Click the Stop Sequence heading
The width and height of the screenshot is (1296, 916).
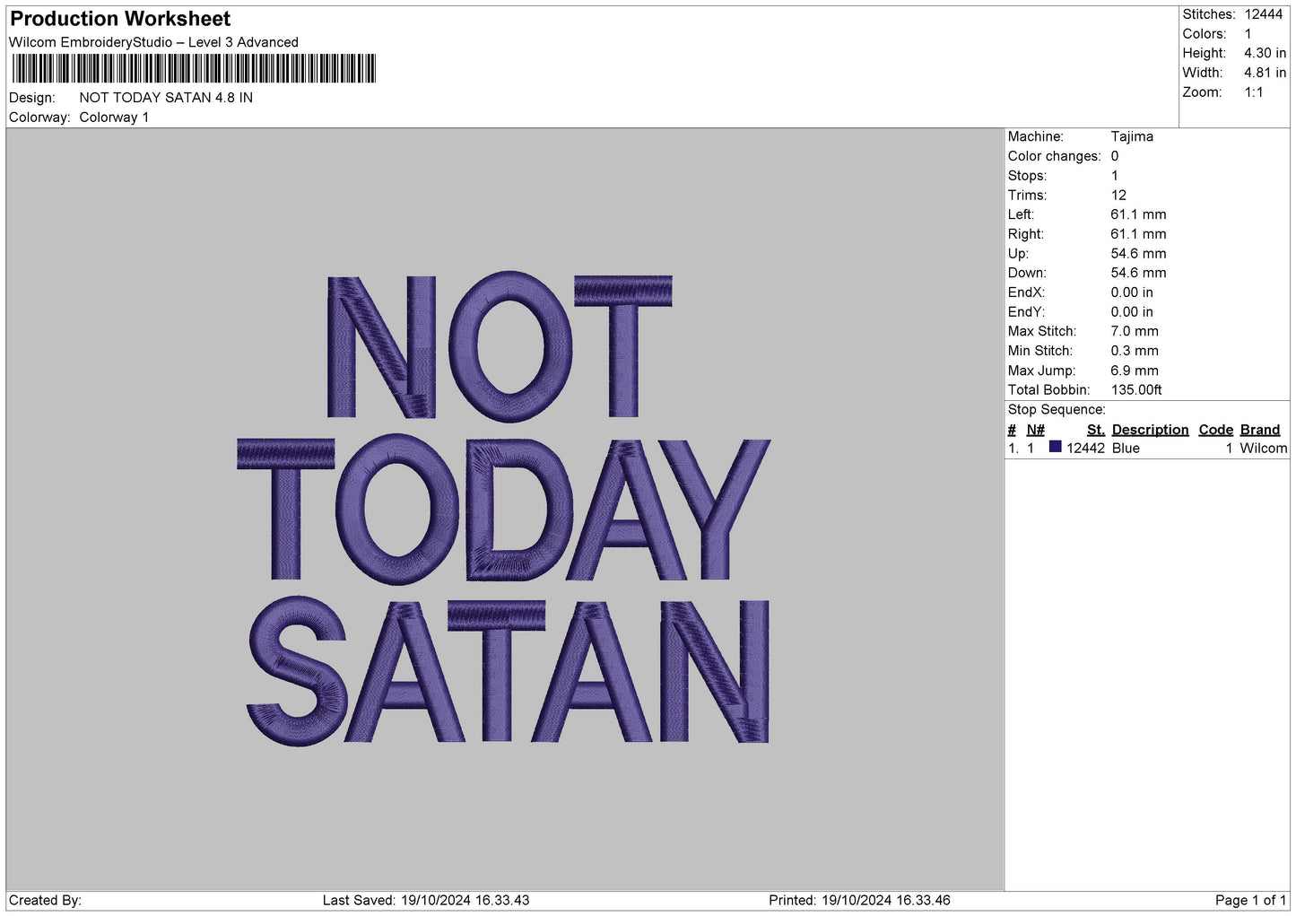tap(1057, 410)
